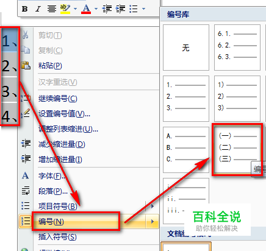The height and width of the screenshot is (251, 266).
Task: Click the set numbering value pencil icon
Action: [26, 113]
